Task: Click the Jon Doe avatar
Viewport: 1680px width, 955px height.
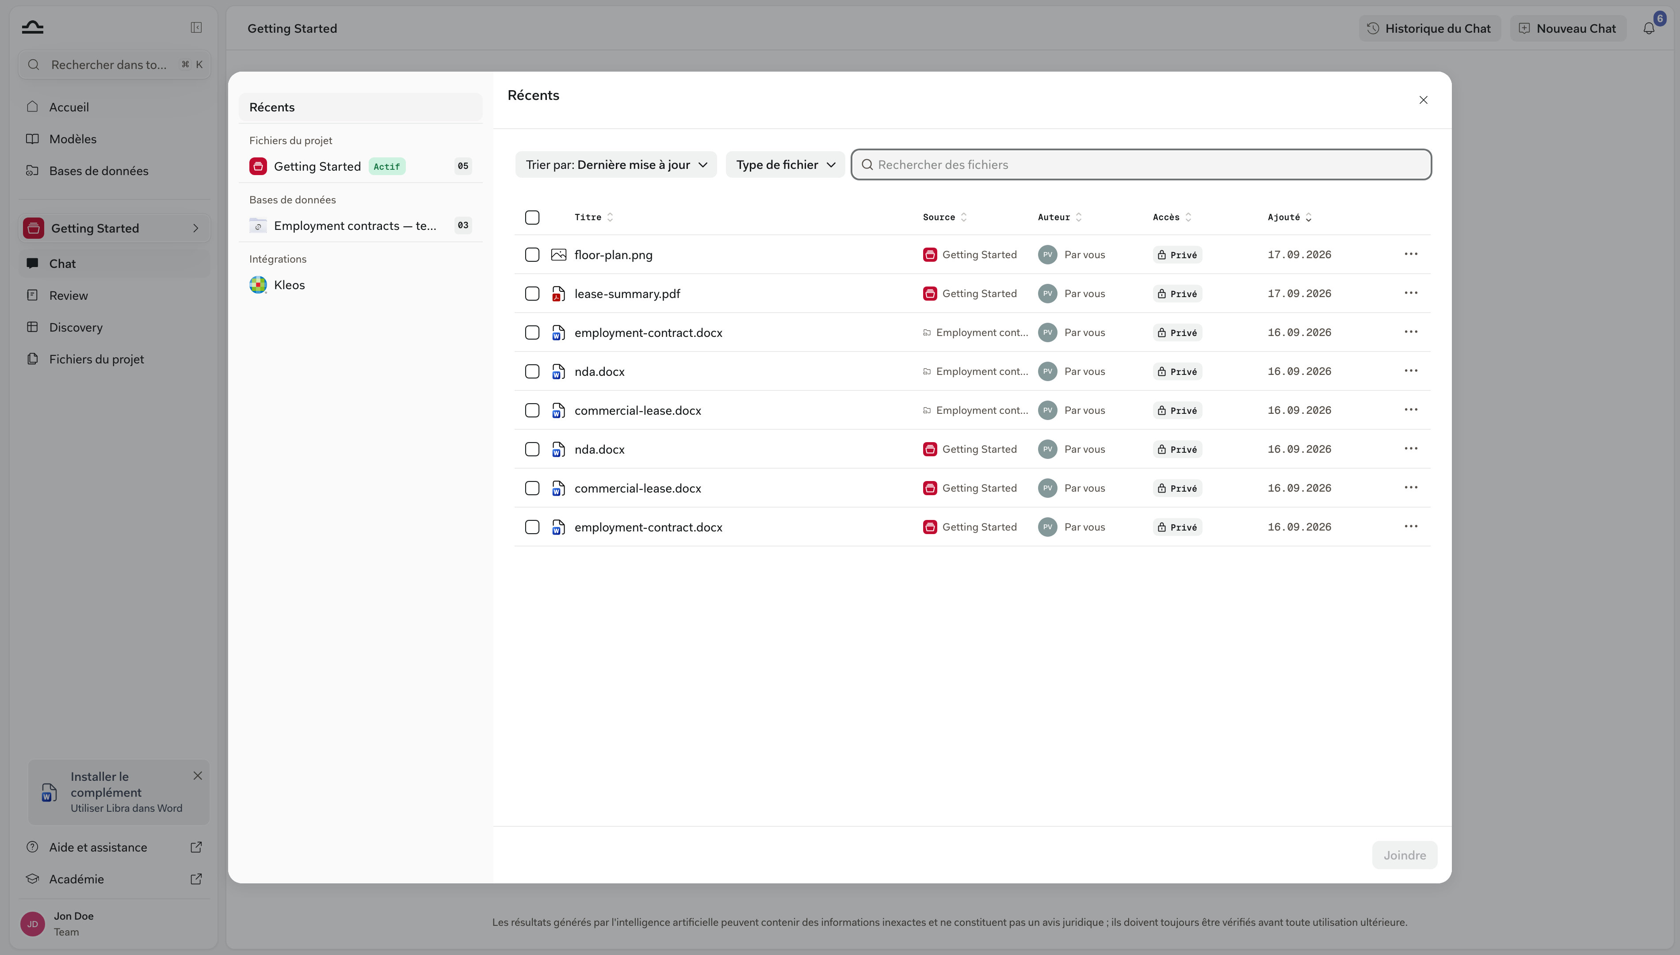Action: pos(33,924)
